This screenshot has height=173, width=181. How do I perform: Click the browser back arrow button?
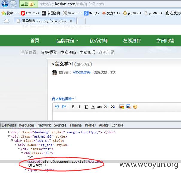coord(5,4)
